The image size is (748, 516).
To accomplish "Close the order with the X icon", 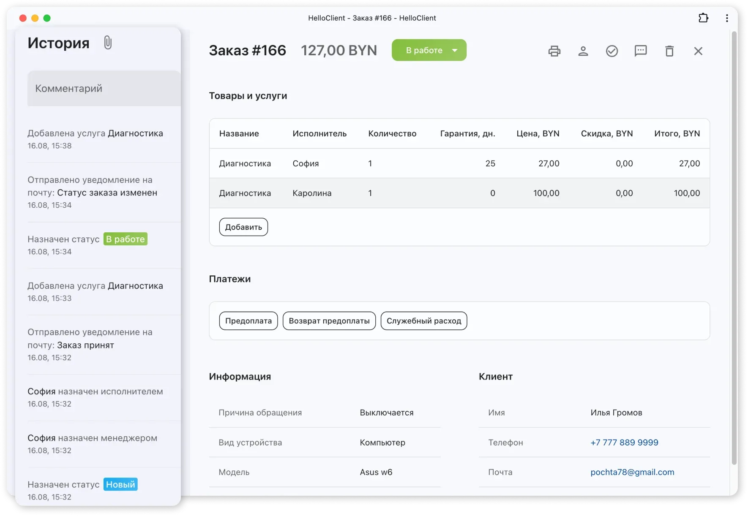I will [x=698, y=51].
